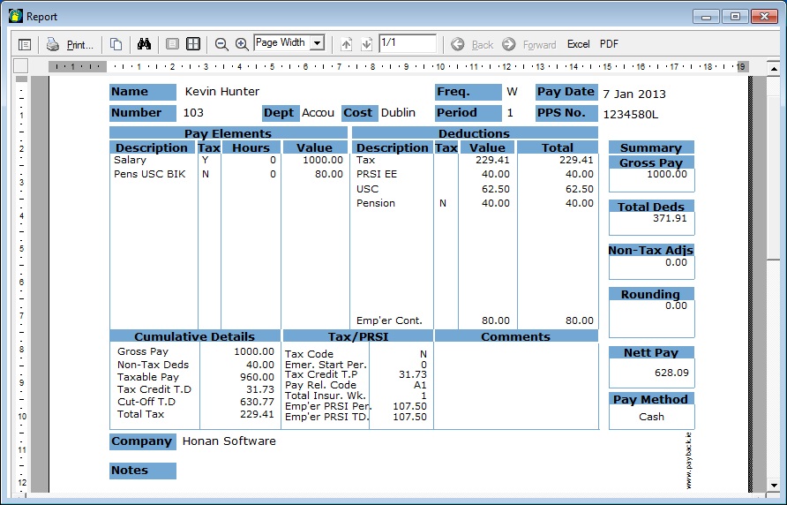
Task: Click the page number field
Action: coord(407,43)
